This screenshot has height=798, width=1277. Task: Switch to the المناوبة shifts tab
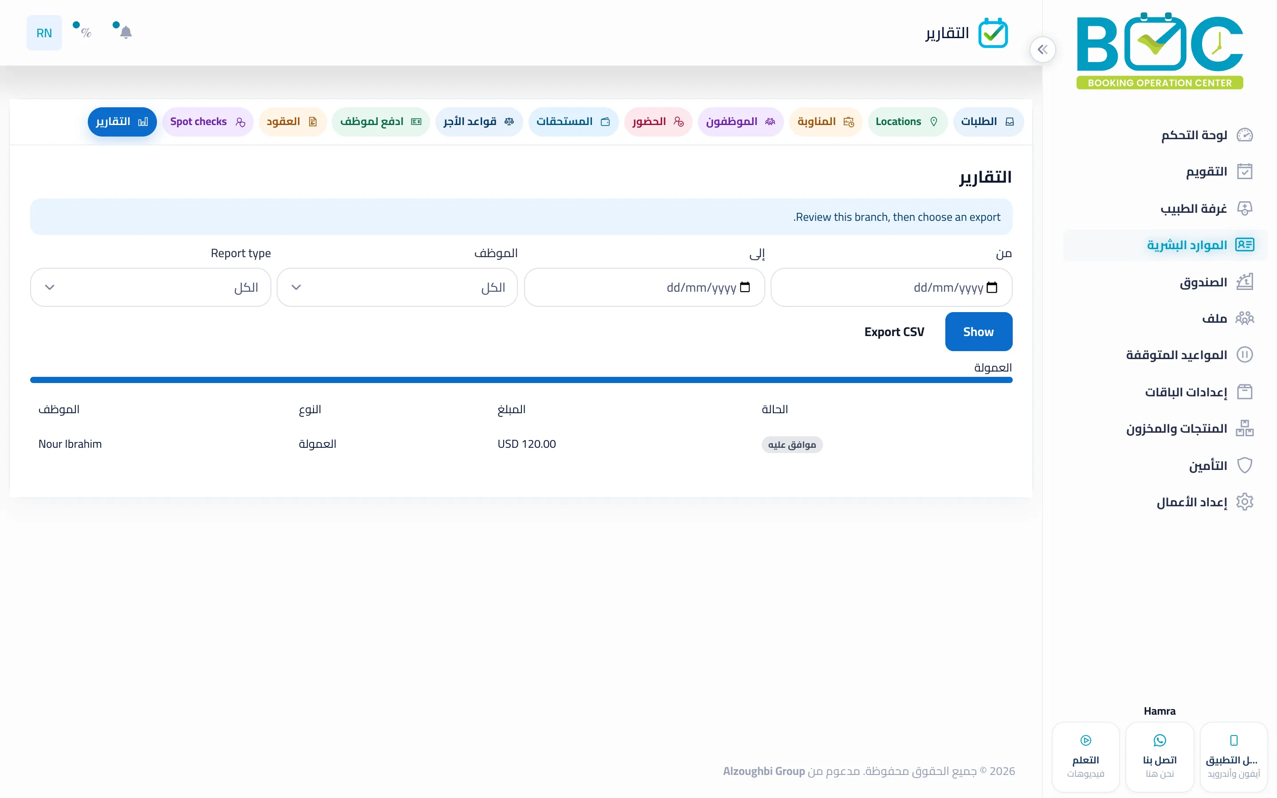(825, 122)
